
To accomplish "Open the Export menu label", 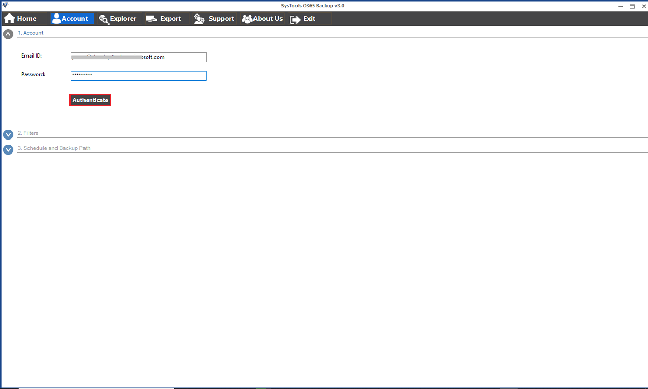I will (x=171, y=19).
